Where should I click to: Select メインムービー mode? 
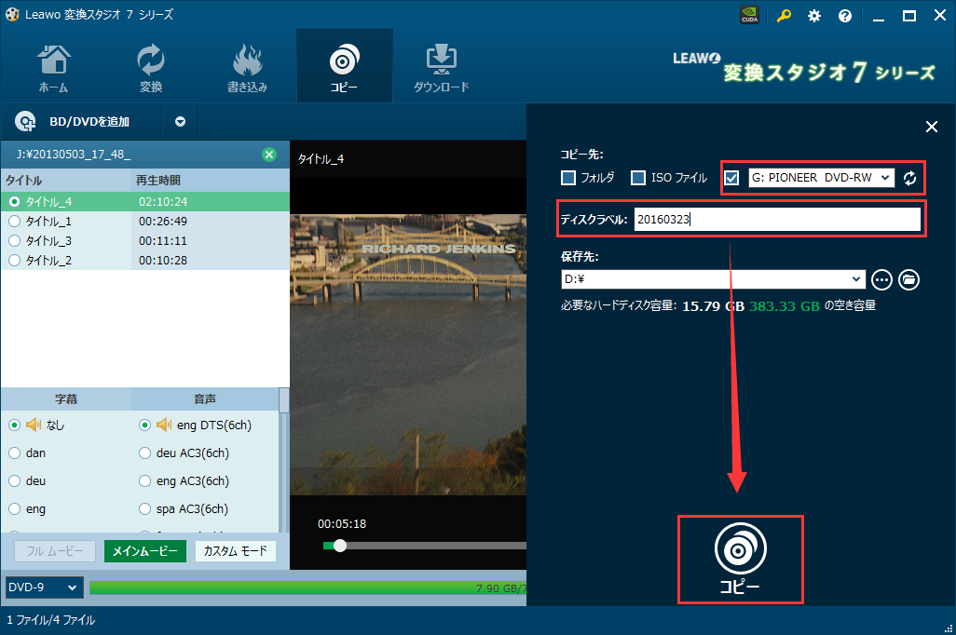145,550
